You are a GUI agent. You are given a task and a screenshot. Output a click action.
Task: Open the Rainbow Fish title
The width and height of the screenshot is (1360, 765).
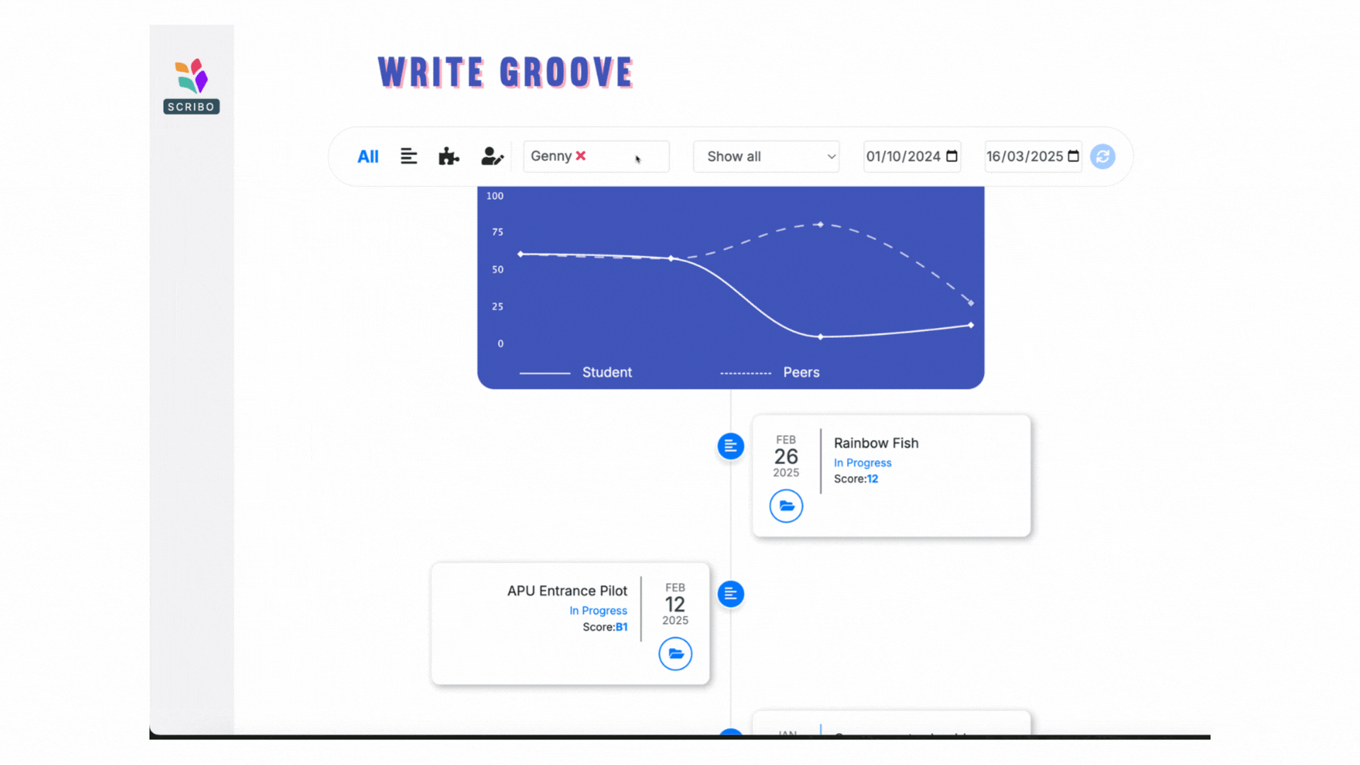876,443
